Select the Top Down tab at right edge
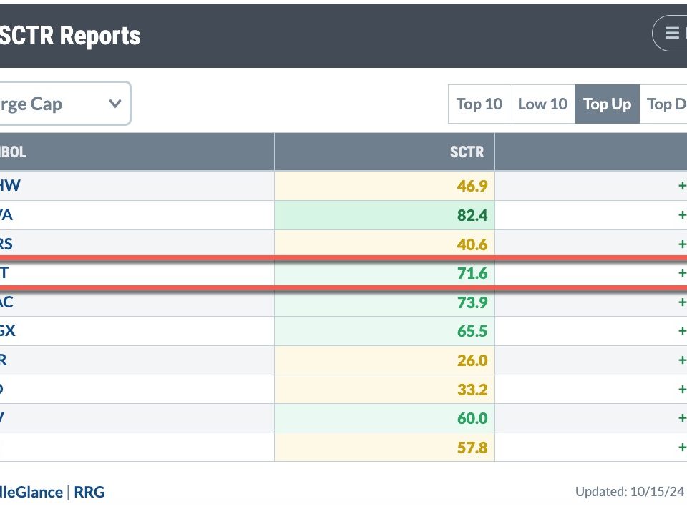687x509 pixels. tap(666, 104)
